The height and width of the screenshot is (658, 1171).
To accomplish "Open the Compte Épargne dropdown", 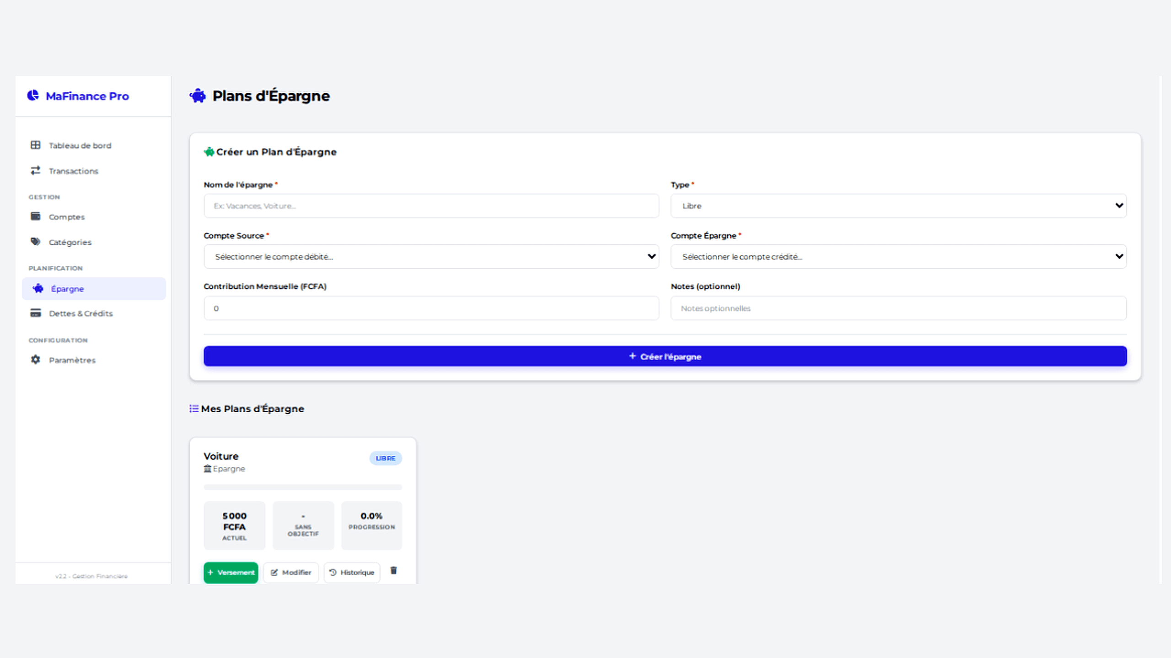I will tap(898, 256).
